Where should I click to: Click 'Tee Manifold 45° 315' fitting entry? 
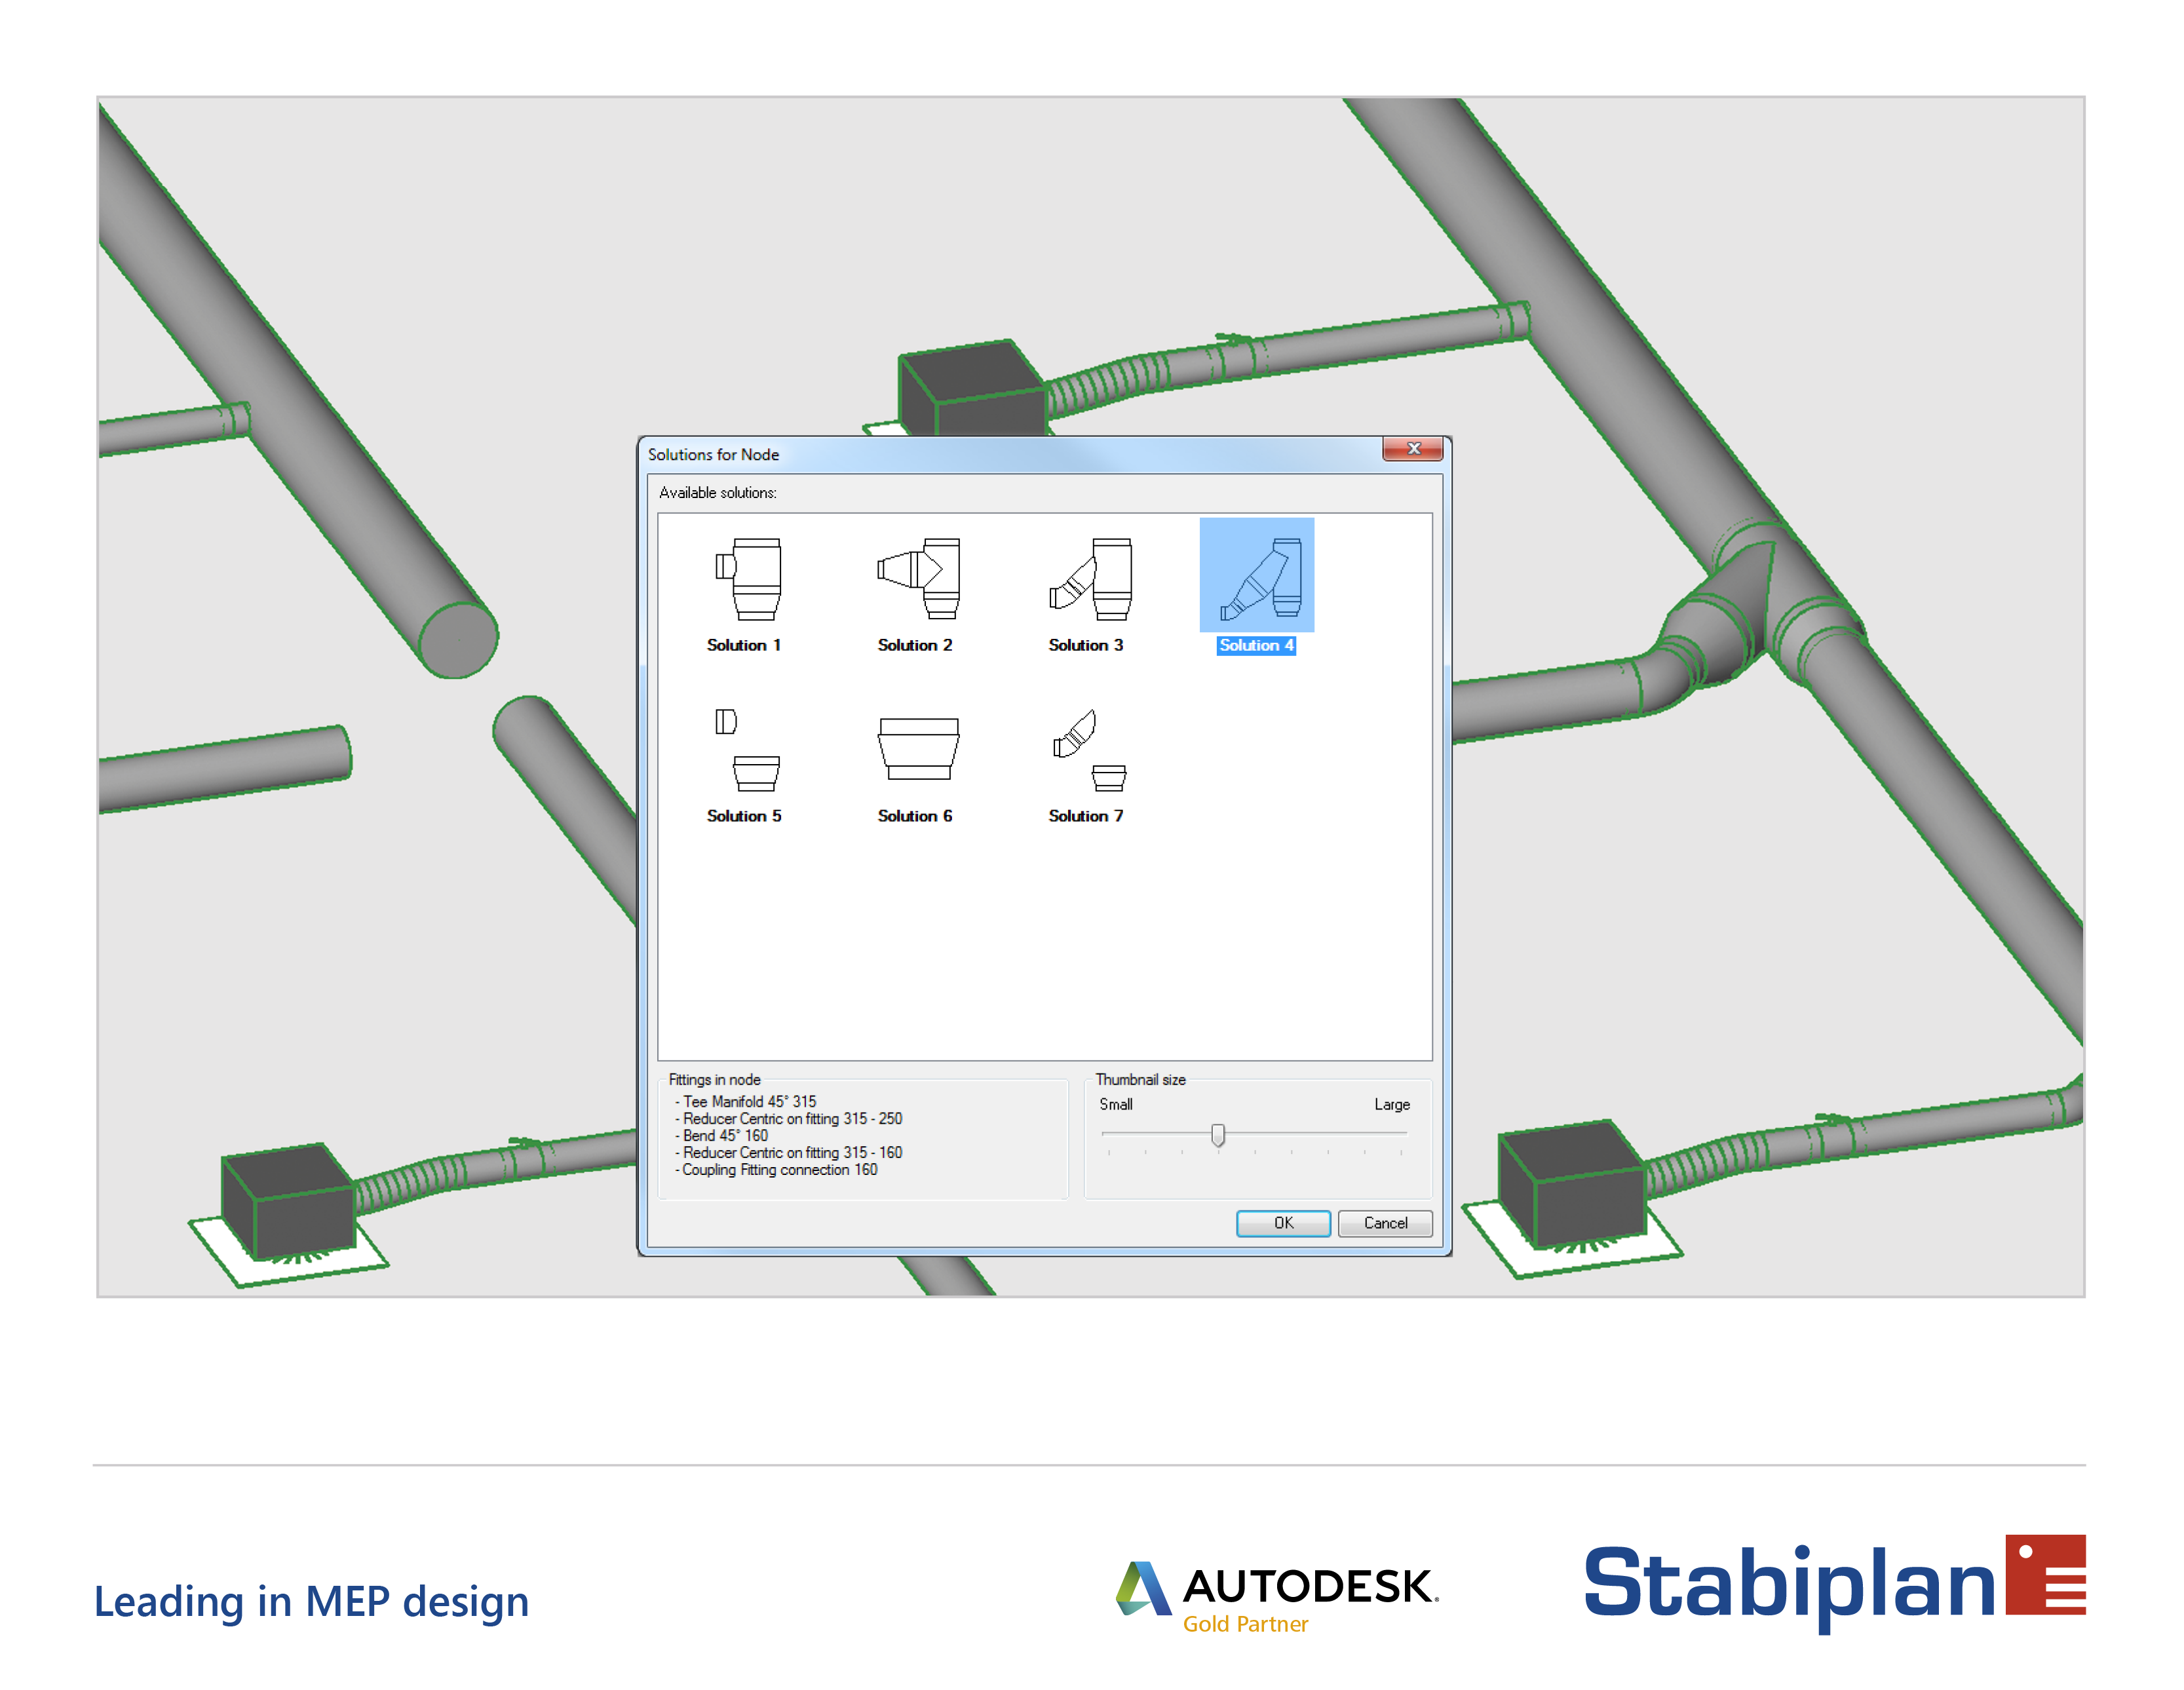[749, 1101]
